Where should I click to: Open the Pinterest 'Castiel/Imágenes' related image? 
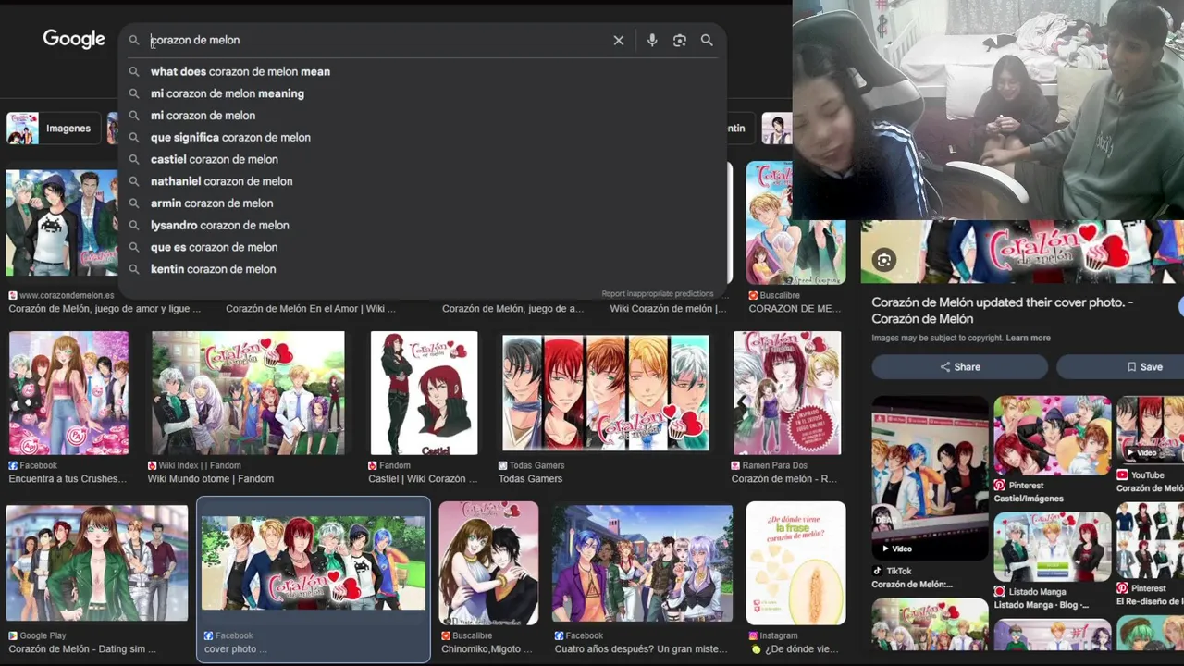[1053, 436]
